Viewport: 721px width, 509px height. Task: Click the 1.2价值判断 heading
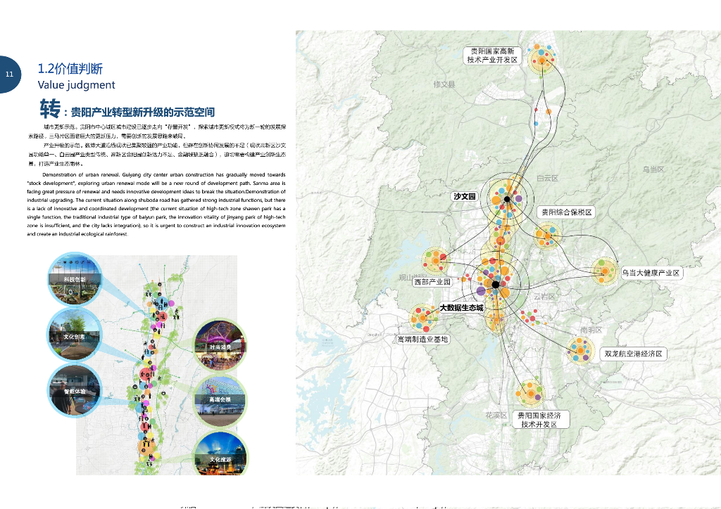click(70, 69)
